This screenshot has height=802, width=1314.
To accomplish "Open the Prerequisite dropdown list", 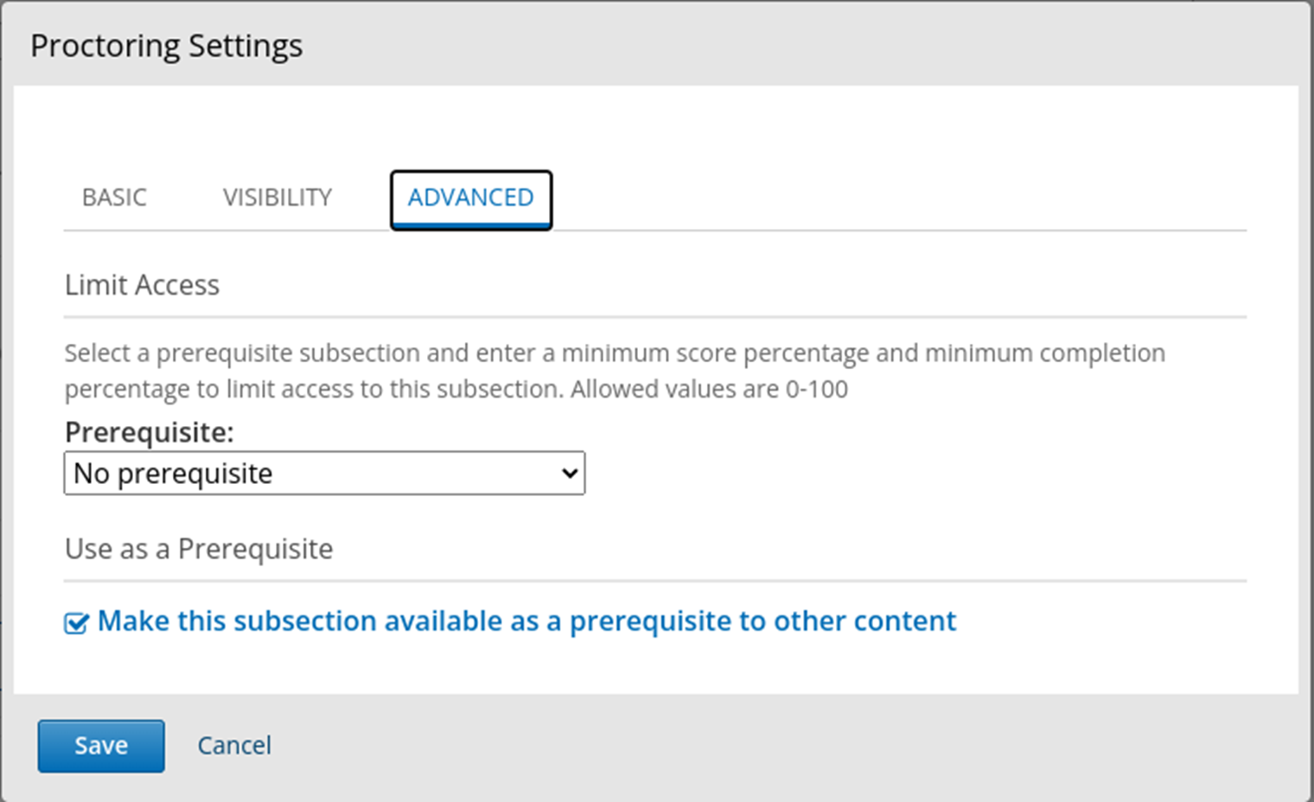I will coord(324,474).
